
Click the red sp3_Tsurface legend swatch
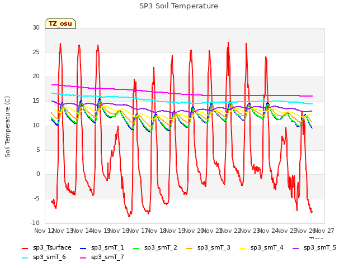[25, 248]
